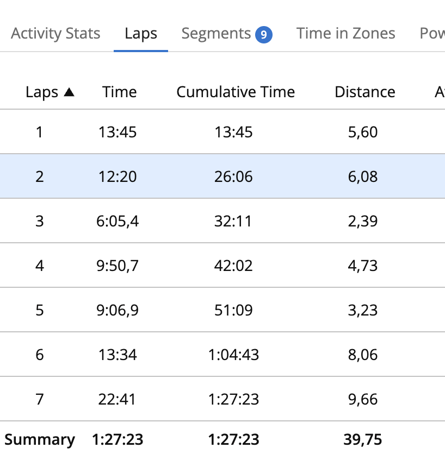
Task: Click lap 5 distance 3,23
Action: pyautogui.click(x=362, y=310)
